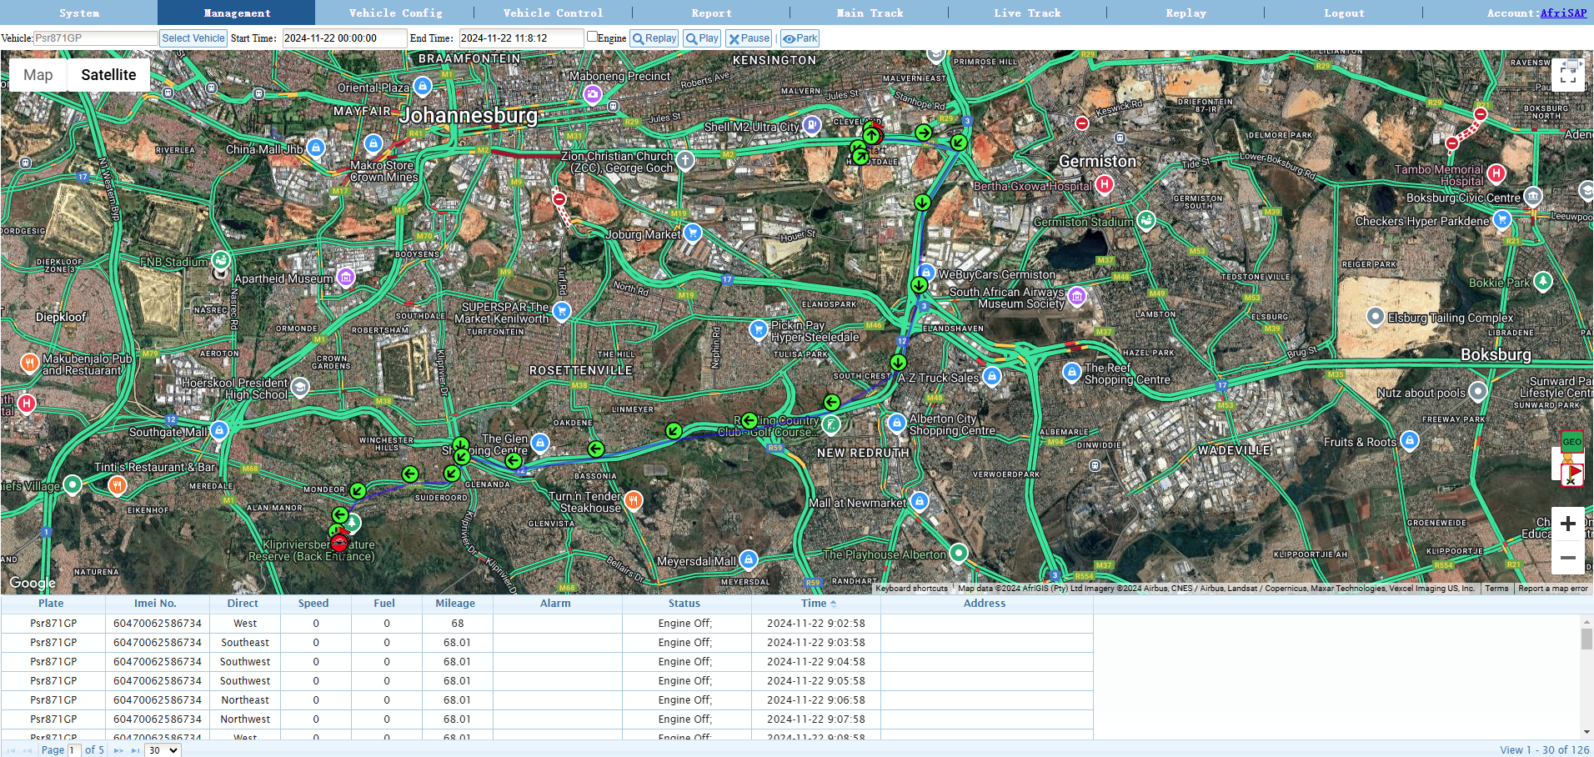This screenshot has height=757, width=1594.
Task: Select row with time 2024-11-22 9:02:58
Action: tap(547, 624)
